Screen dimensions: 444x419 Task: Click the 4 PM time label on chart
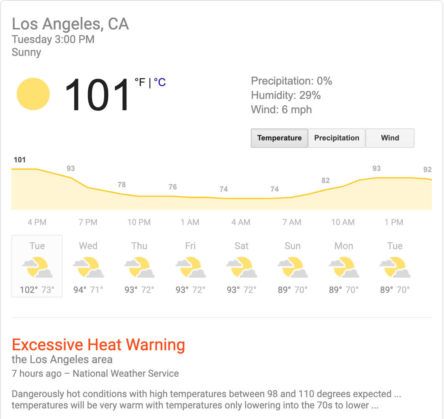point(37,222)
